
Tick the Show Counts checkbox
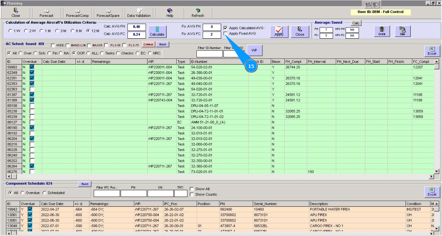192,194
